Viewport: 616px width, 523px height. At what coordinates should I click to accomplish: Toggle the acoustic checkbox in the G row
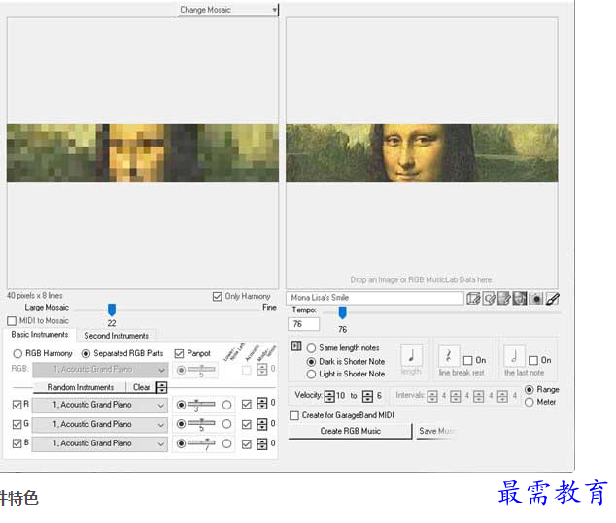pos(247,425)
